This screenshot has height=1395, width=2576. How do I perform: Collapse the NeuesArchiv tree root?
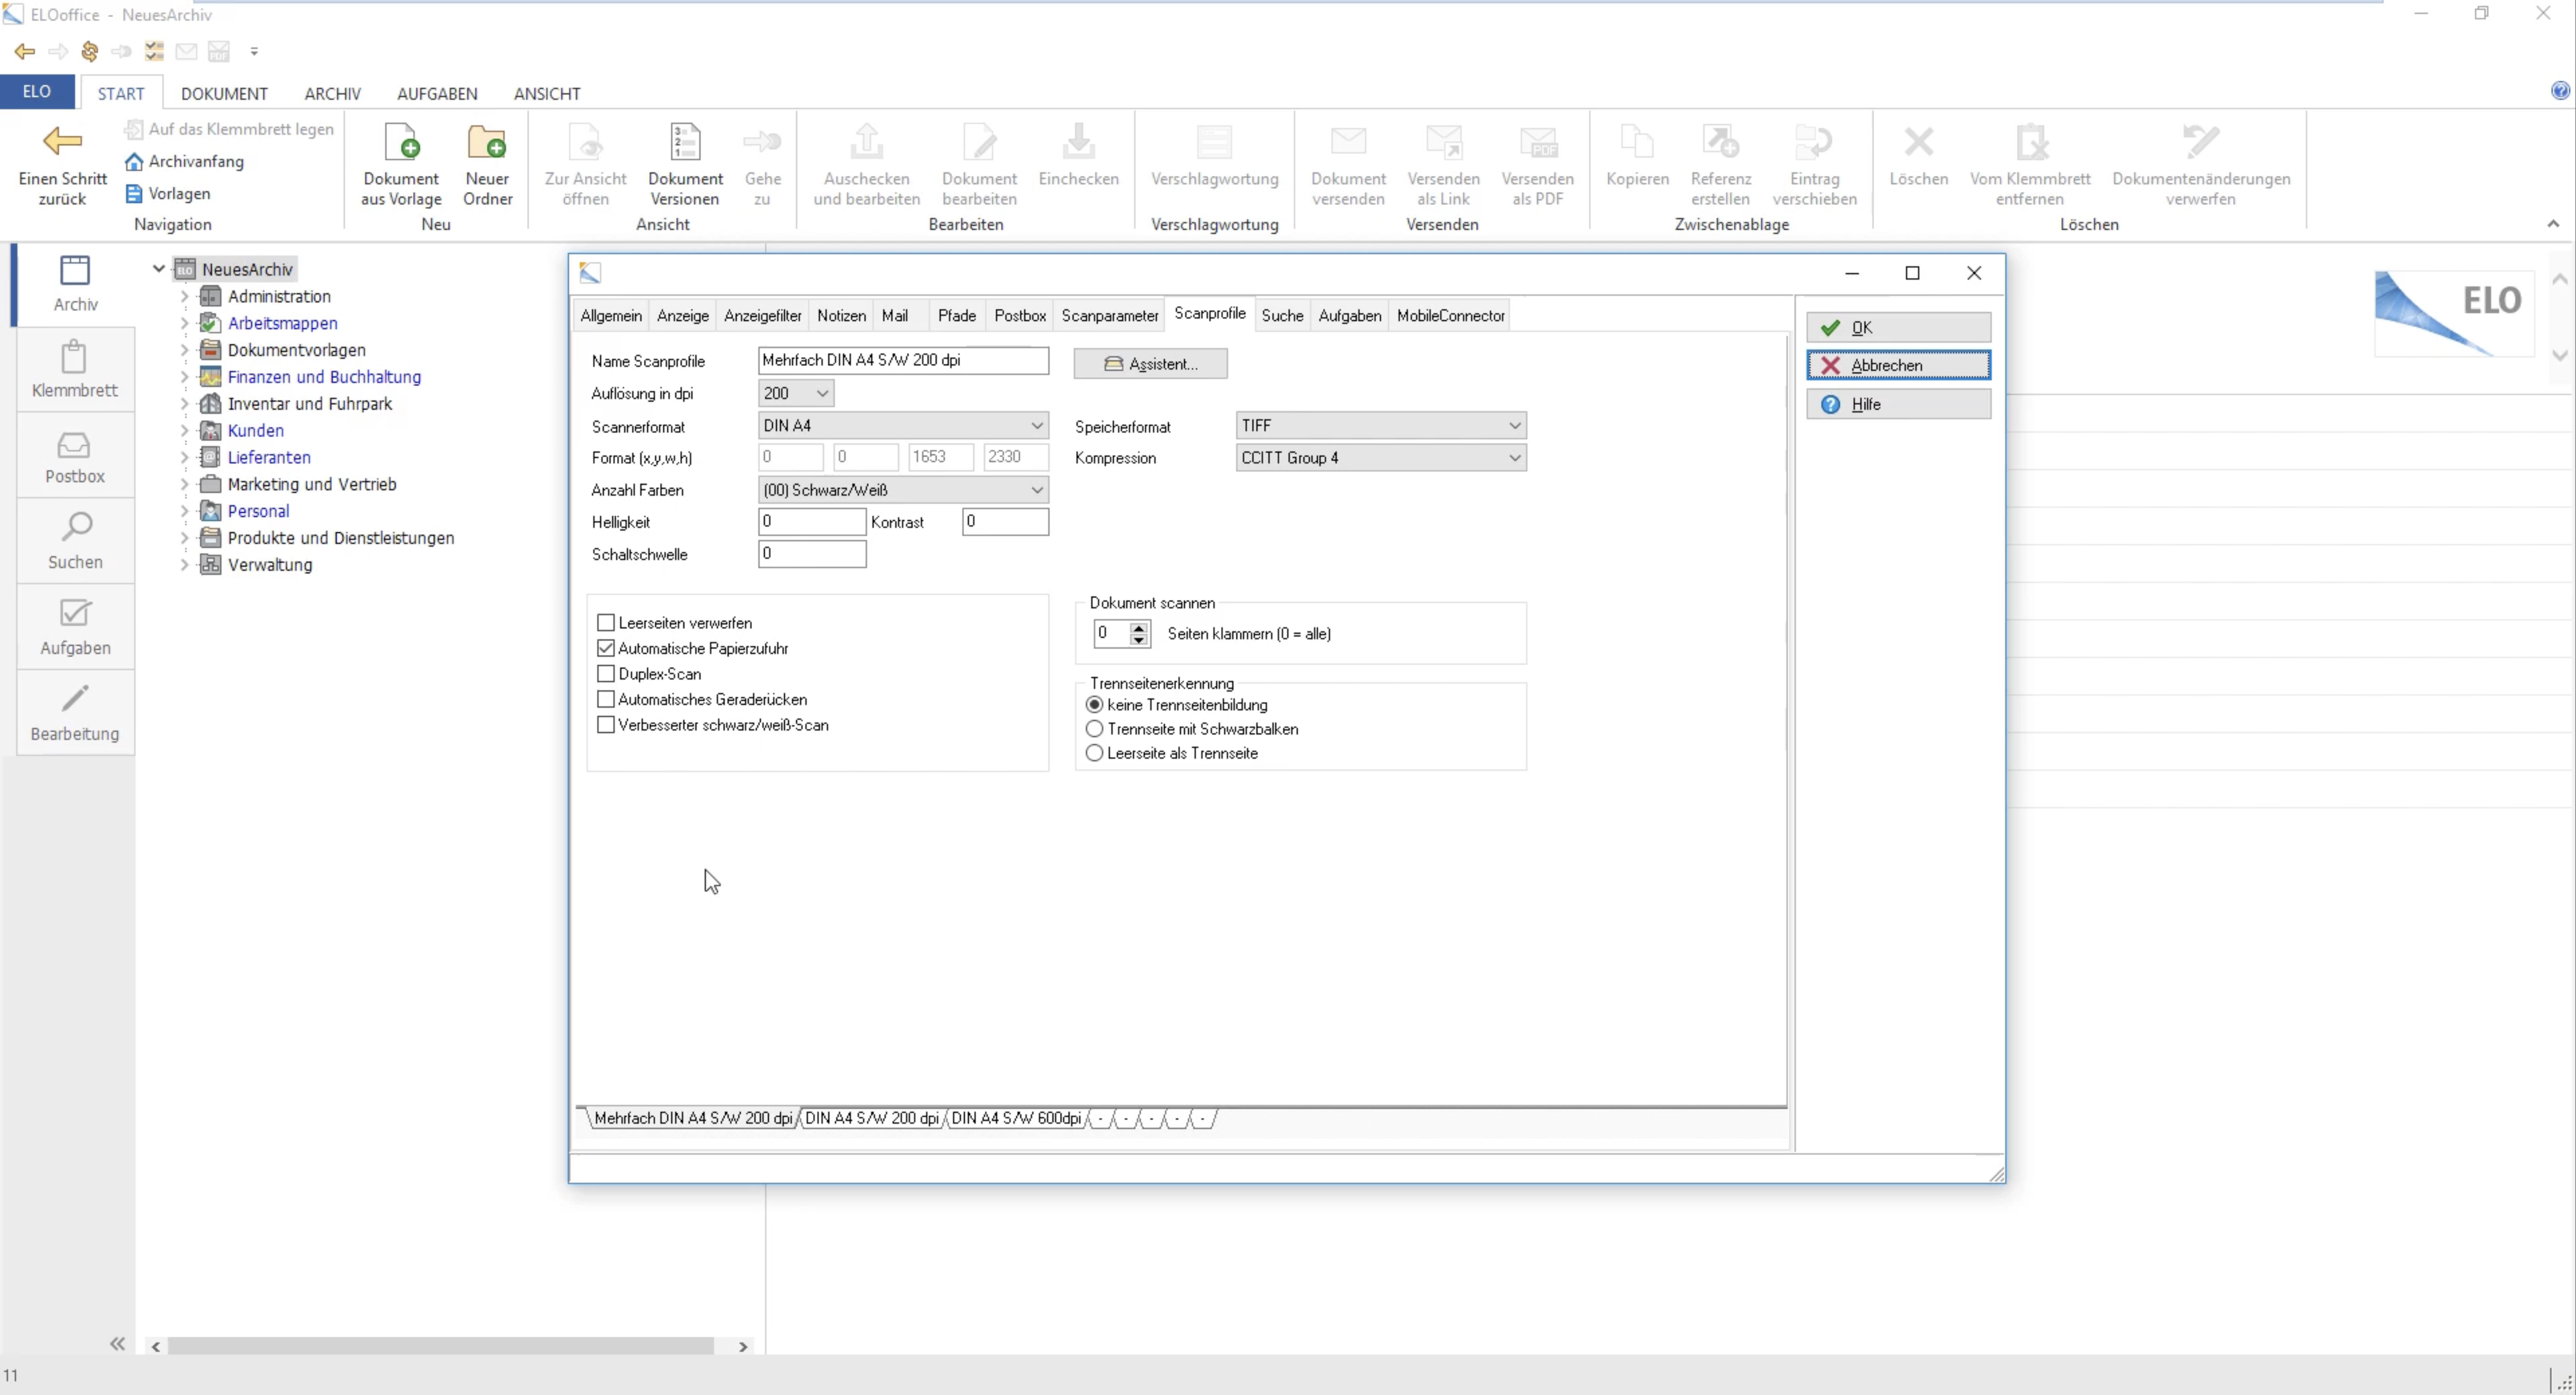tap(158, 269)
